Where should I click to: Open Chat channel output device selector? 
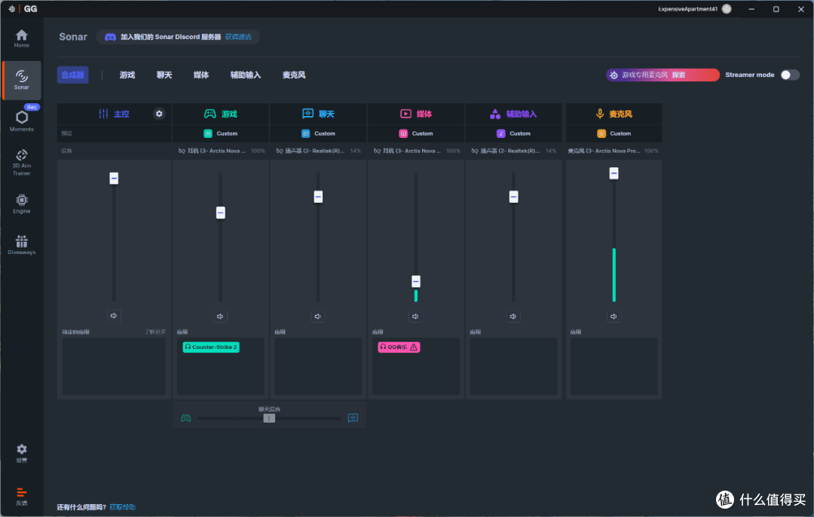(x=318, y=151)
